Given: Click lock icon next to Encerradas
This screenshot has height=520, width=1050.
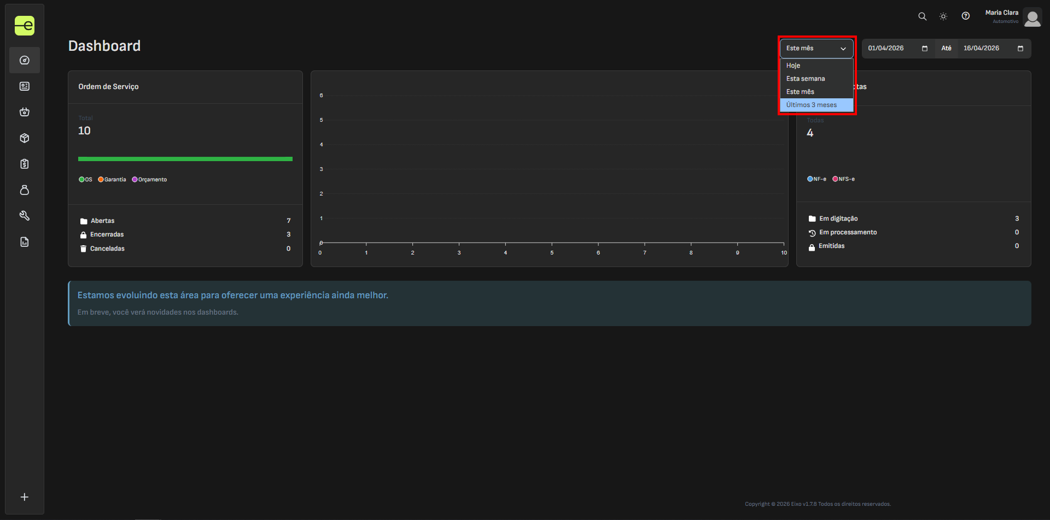Looking at the screenshot, I should pyautogui.click(x=84, y=235).
